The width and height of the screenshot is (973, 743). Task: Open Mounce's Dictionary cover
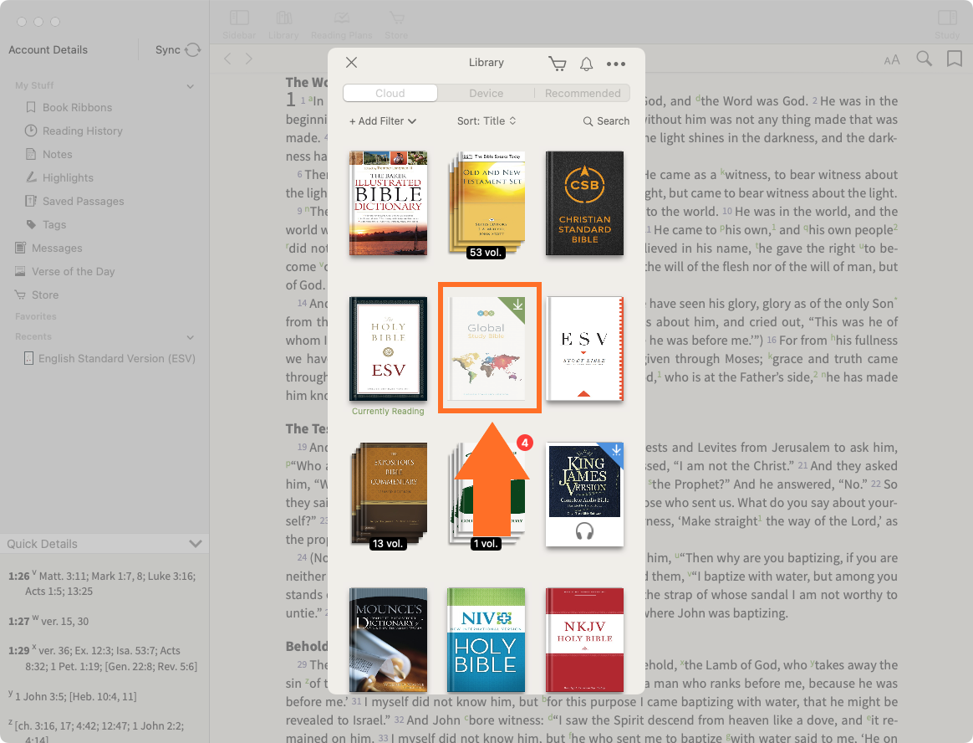point(389,639)
